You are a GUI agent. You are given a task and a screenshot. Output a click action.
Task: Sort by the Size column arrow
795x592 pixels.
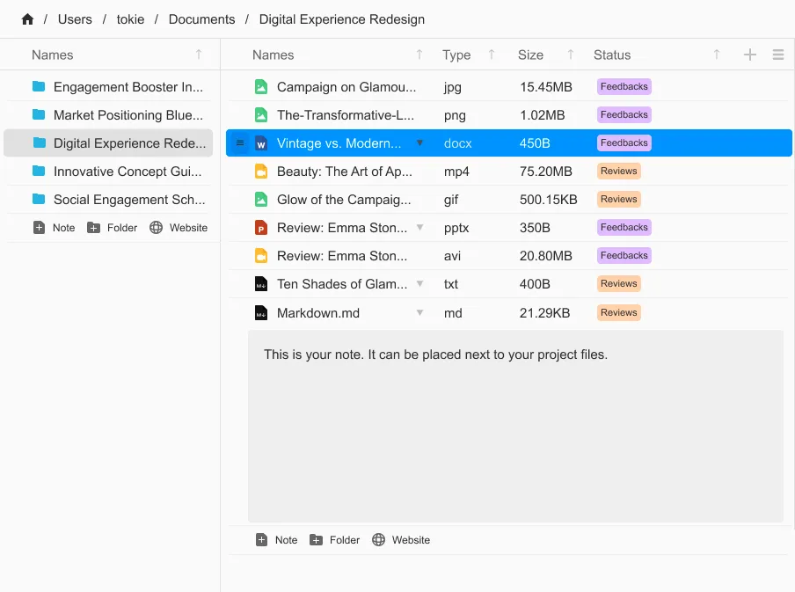tap(571, 55)
